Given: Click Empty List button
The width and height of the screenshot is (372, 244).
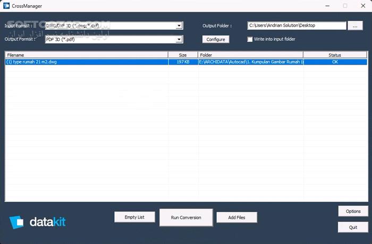Looking at the screenshot, I should click(134, 217).
